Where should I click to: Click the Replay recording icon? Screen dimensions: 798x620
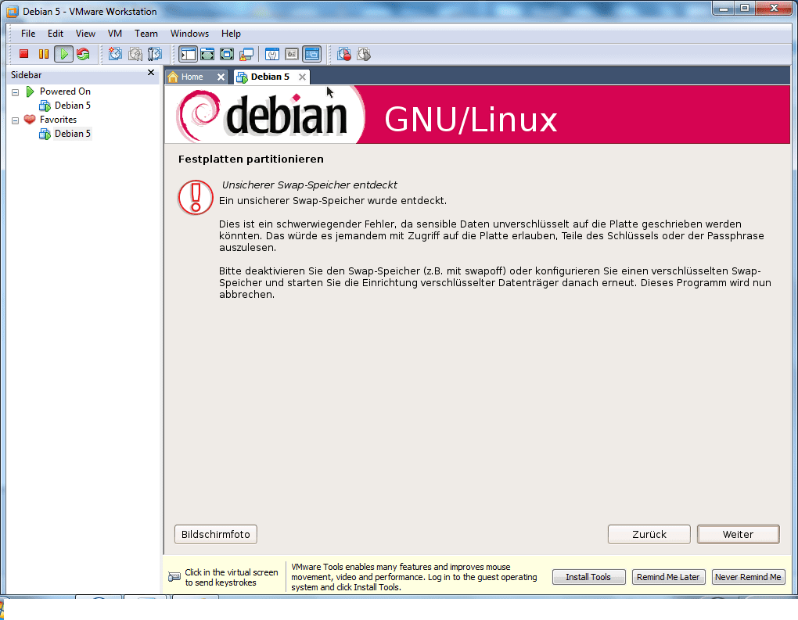pos(364,54)
